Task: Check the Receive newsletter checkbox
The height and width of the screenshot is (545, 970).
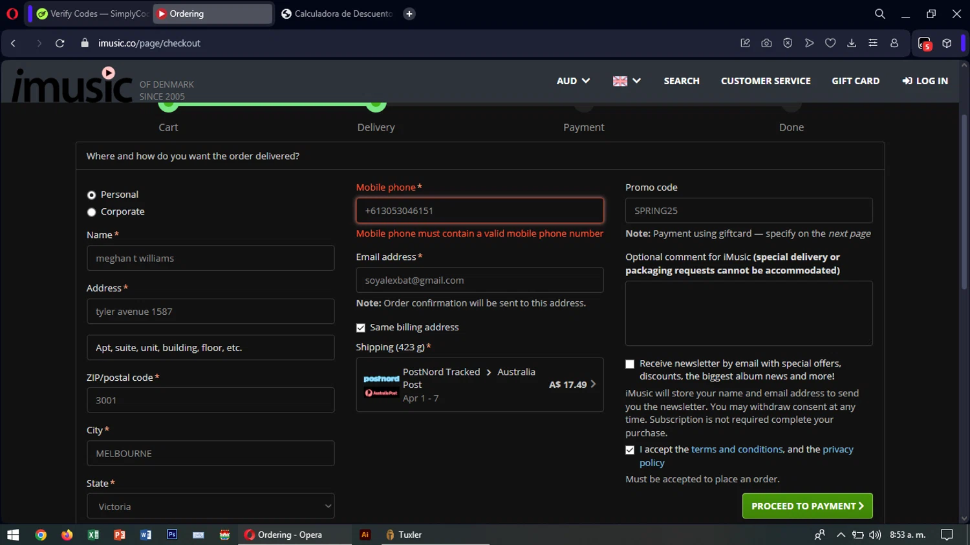Action: coord(630,364)
